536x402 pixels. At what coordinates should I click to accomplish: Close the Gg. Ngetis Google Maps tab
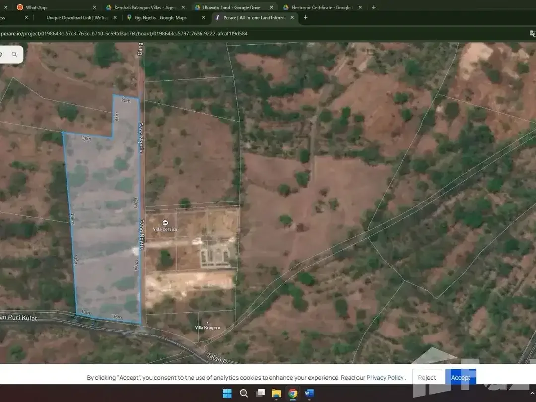203,18
